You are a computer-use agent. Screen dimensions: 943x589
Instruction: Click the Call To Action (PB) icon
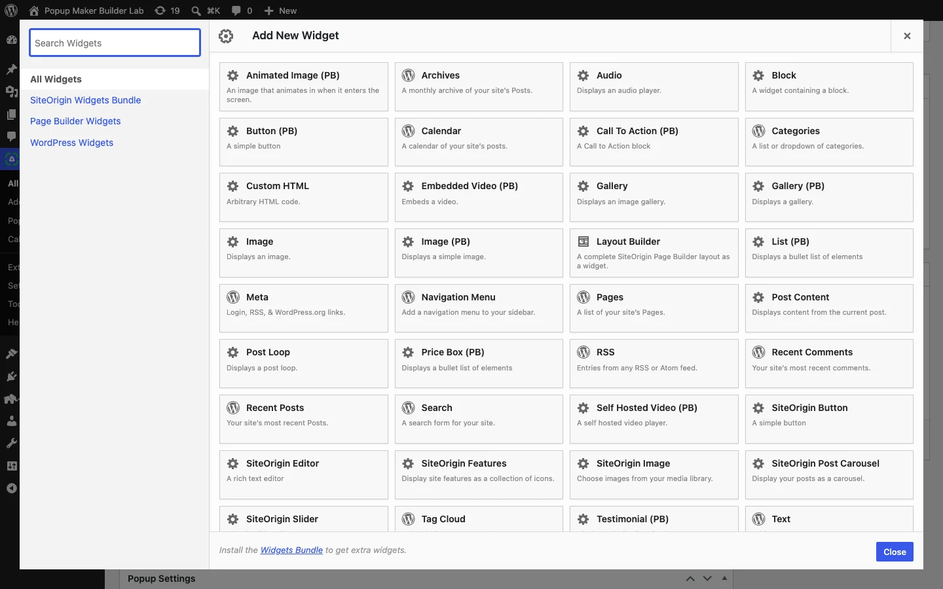[583, 131]
